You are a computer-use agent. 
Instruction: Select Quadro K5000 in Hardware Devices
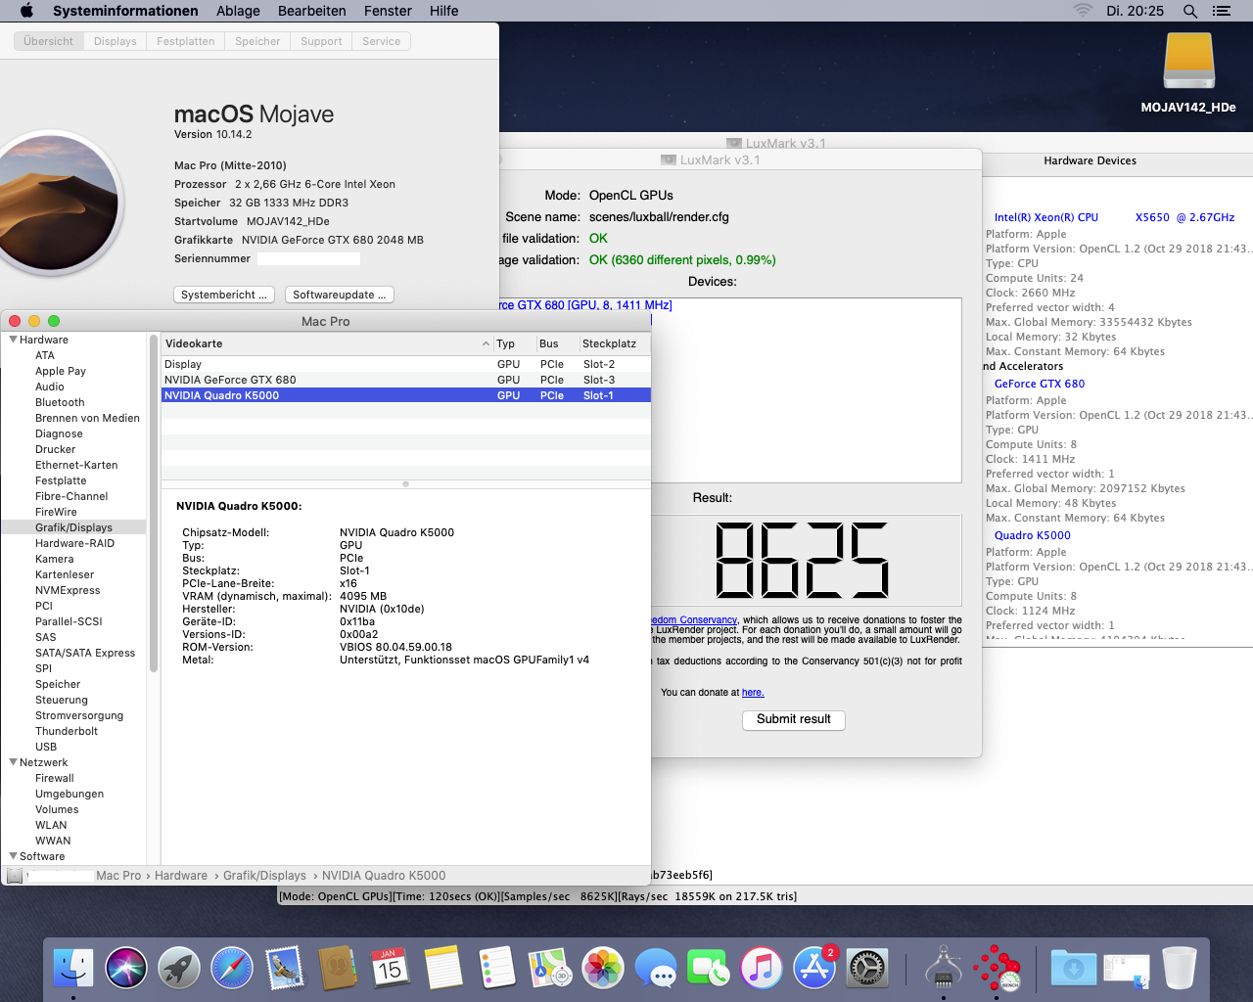(1032, 535)
